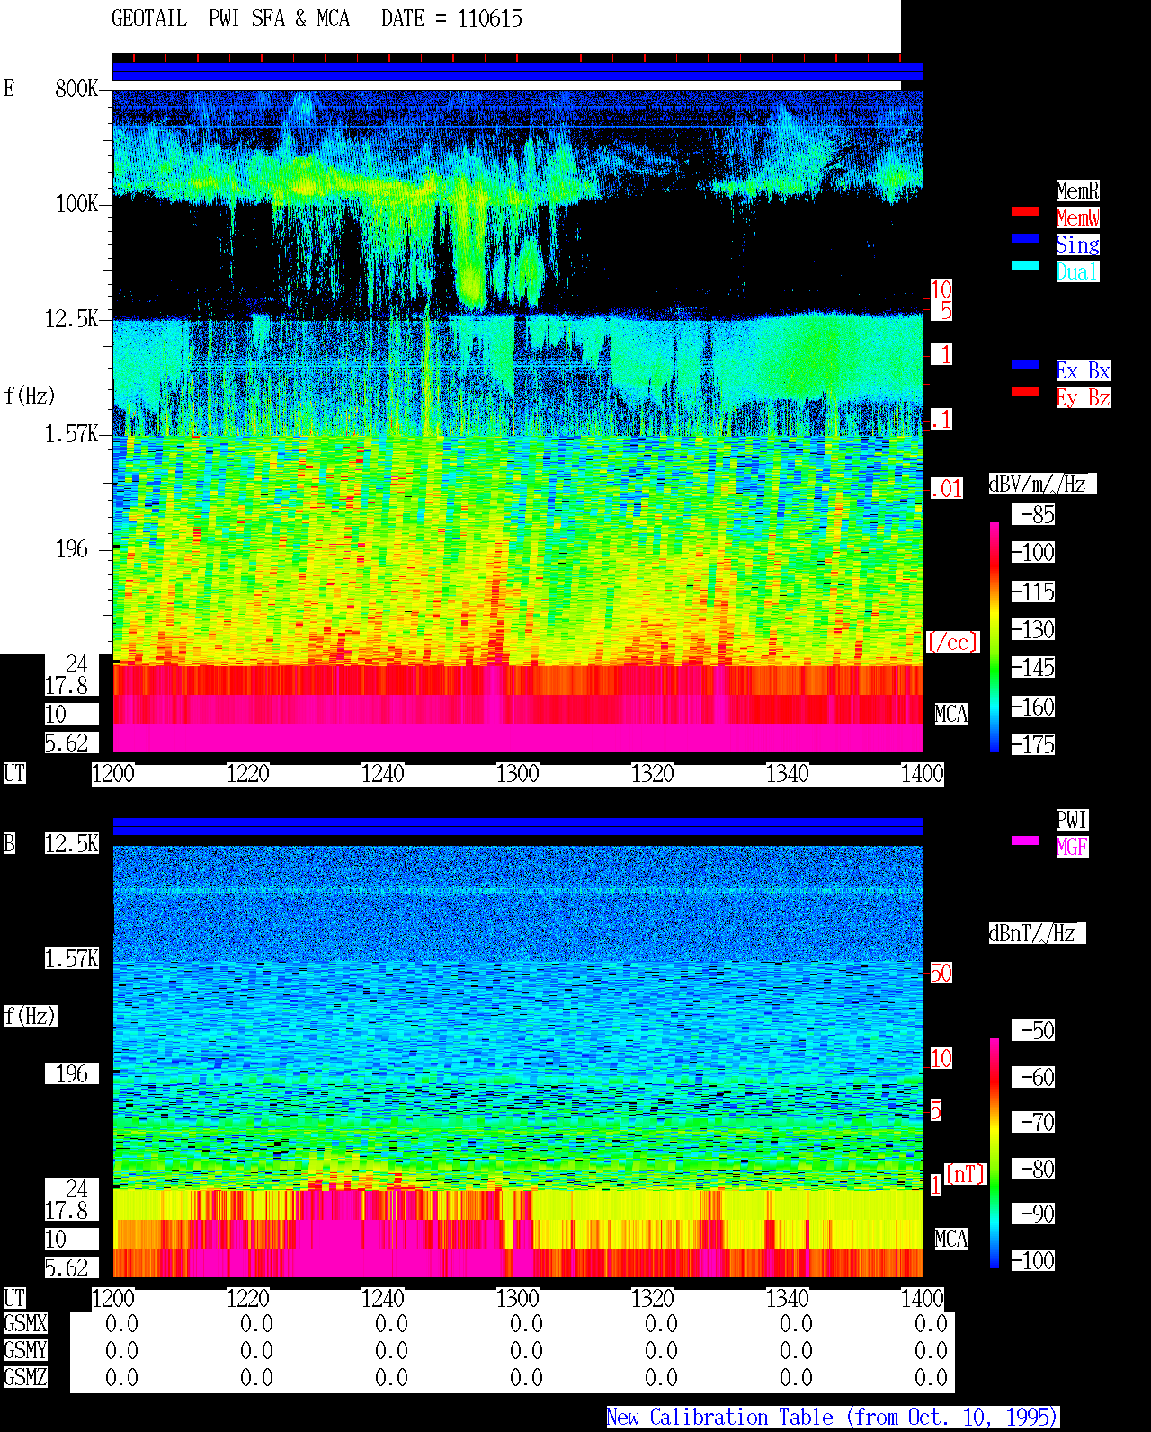
Task: Select the red Ey Bz legend swatch
Action: click(1025, 391)
